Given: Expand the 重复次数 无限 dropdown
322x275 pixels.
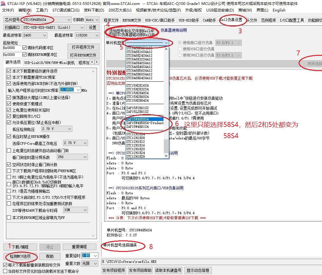Looking at the screenshot, I should point(95,263).
